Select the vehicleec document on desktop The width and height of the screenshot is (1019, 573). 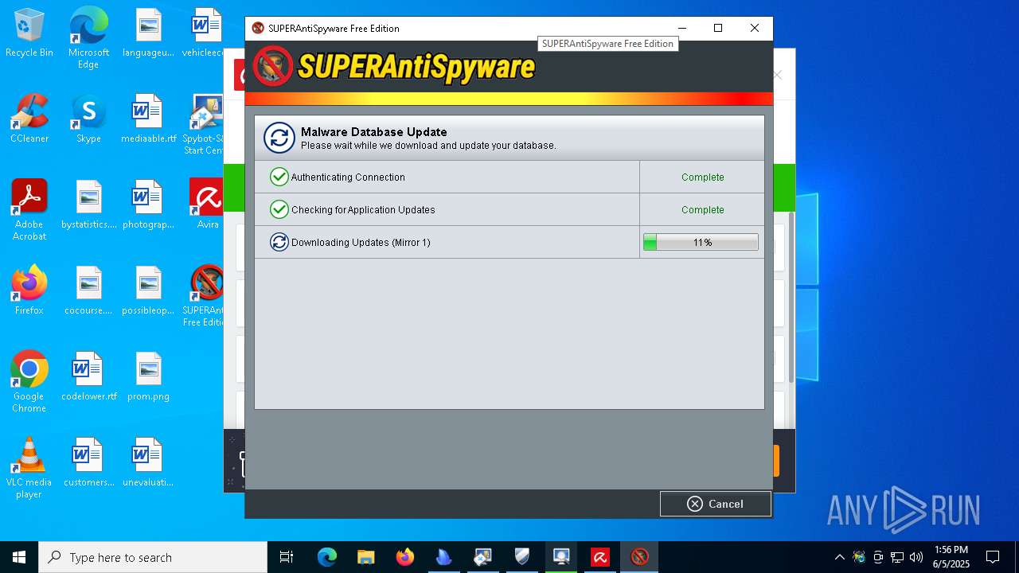point(203,33)
